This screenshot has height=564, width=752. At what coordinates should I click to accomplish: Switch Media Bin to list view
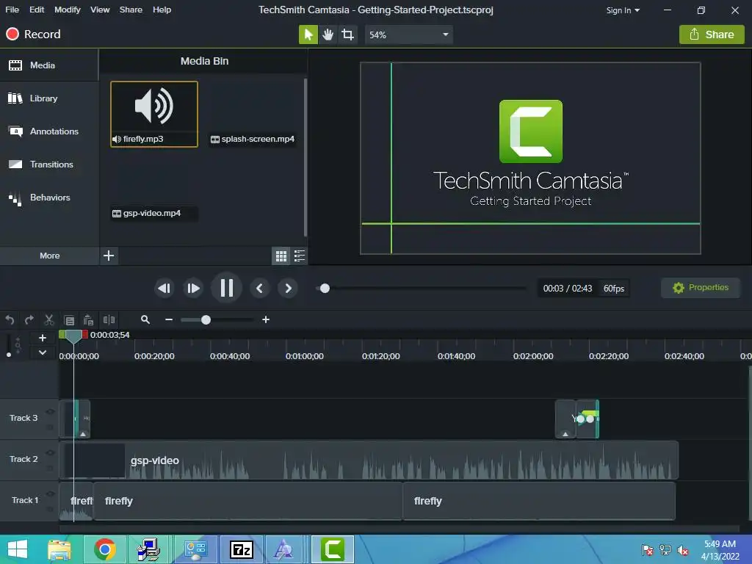(x=300, y=256)
